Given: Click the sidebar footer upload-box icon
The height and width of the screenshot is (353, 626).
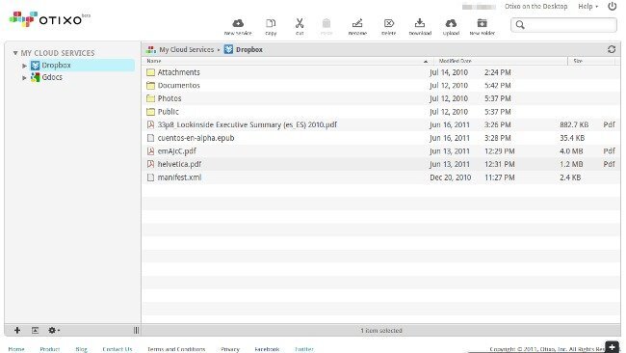Looking at the screenshot, I should tap(35, 330).
